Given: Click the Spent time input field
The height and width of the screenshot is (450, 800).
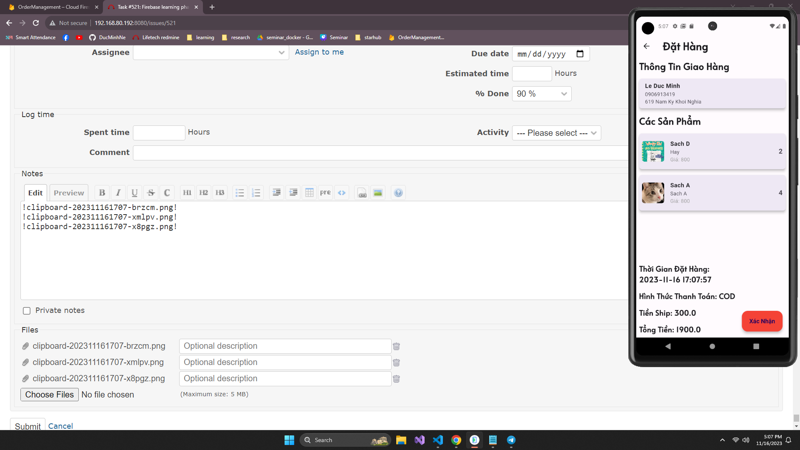Looking at the screenshot, I should pyautogui.click(x=159, y=132).
